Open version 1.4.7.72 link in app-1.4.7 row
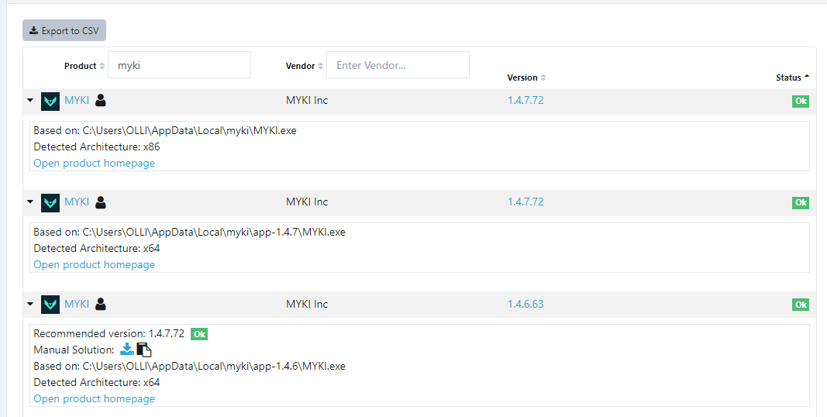Viewport: 827px width, 417px height. 525,202
